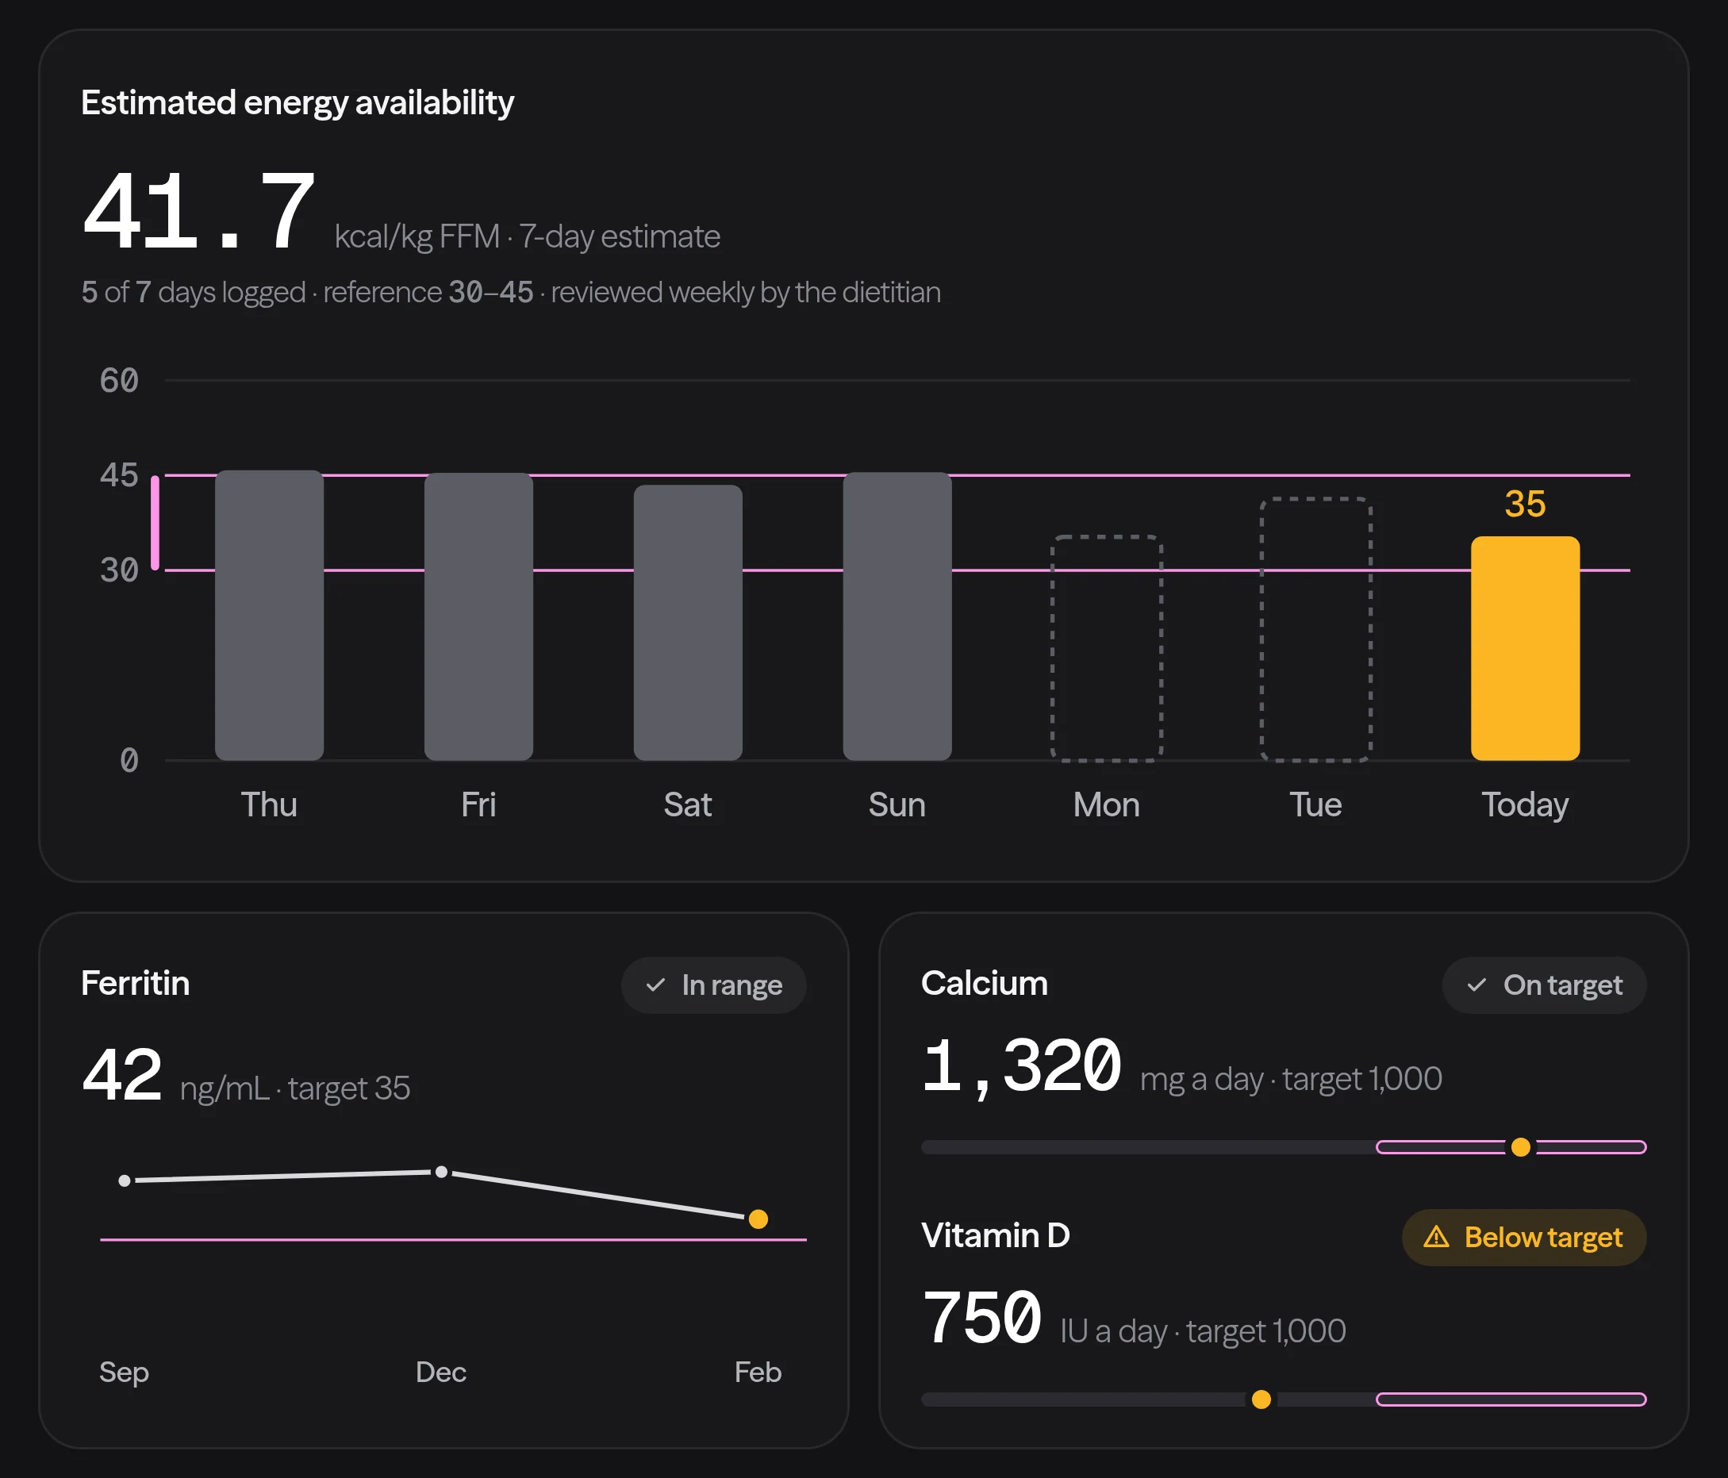Viewport: 1728px width, 1478px height.
Task: Click the Calcium title
Action: click(984, 982)
